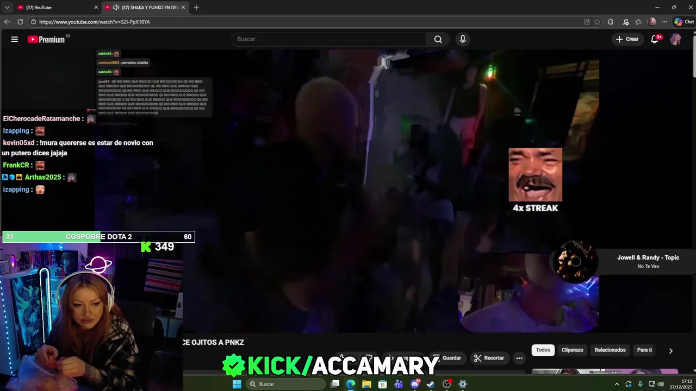Open Edge settings and more menu

(666, 22)
